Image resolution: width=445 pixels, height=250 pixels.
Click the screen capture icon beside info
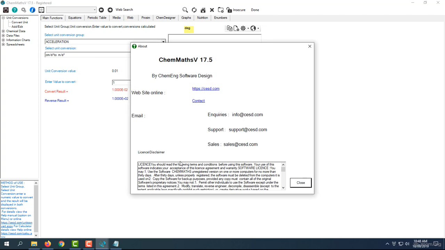(41, 10)
